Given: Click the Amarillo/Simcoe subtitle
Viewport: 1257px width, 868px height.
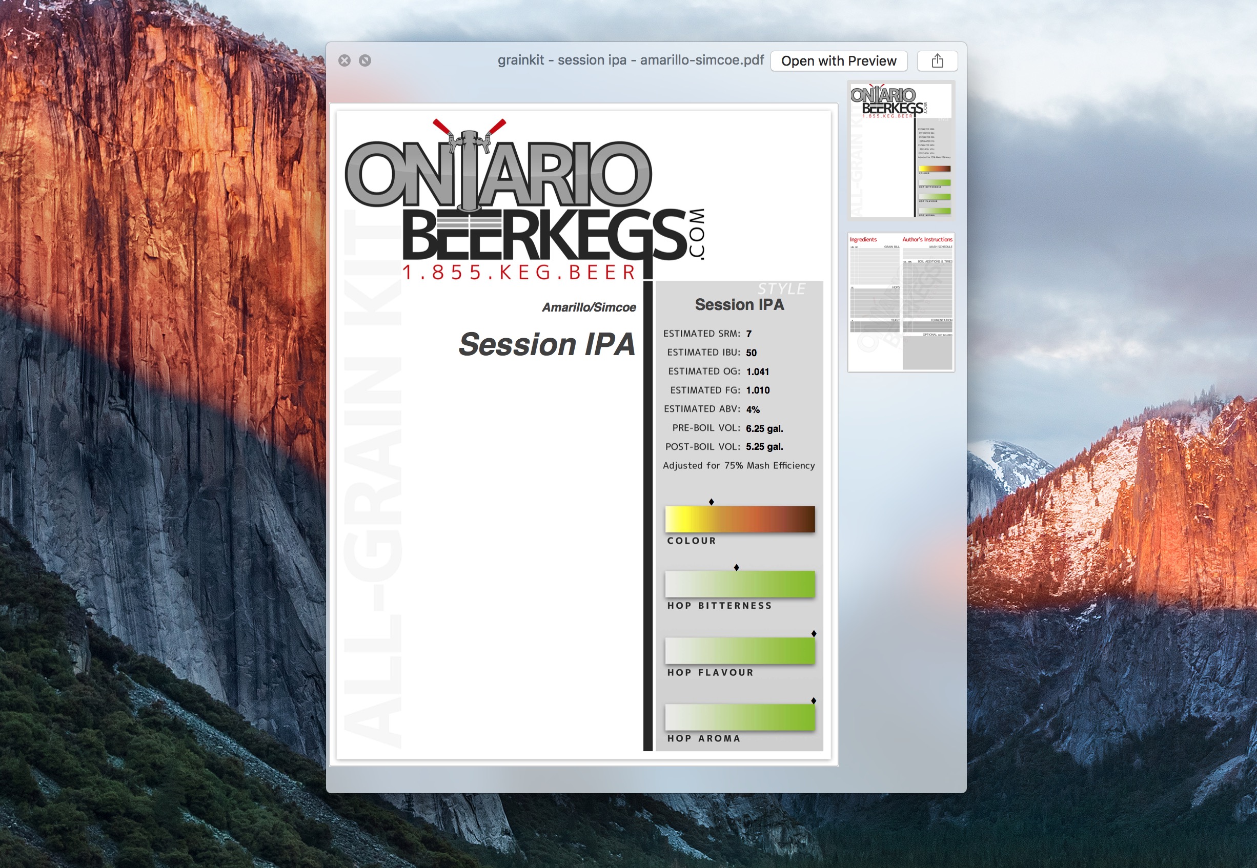Looking at the screenshot, I should click(589, 307).
